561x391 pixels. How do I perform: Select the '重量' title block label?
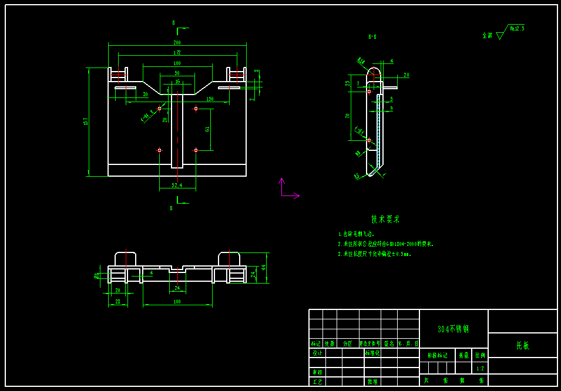463,355
